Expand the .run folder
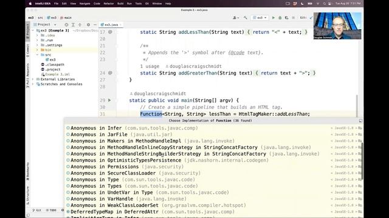The width and height of the screenshot is (389, 218). click(38, 40)
